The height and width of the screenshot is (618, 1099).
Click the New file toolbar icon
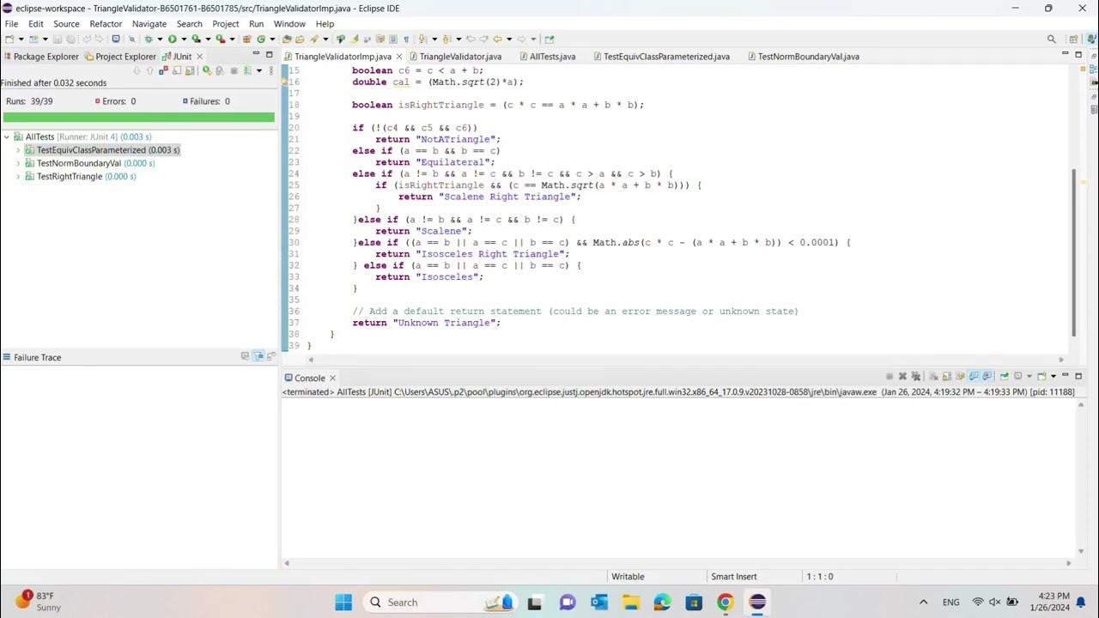9,39
